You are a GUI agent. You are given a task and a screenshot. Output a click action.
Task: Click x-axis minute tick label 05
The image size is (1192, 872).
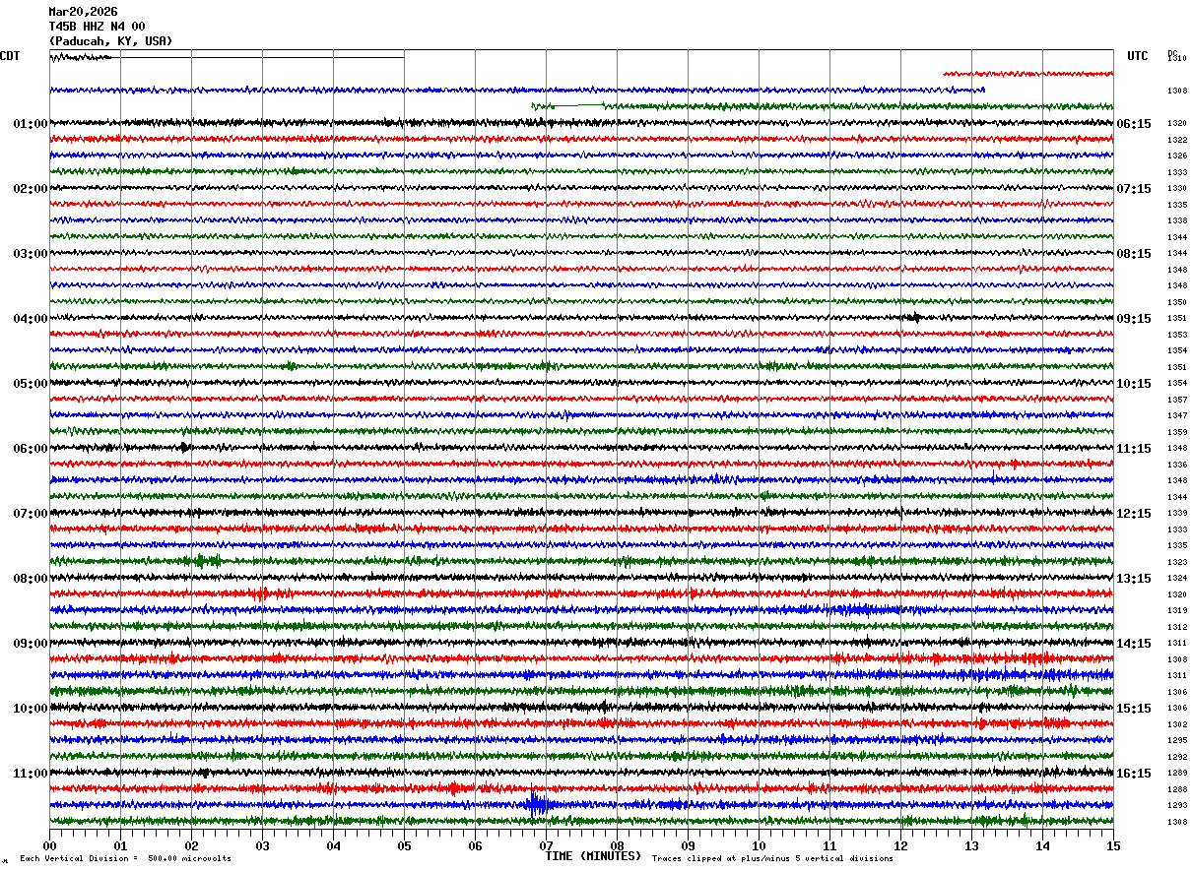[x=404, y=845]
